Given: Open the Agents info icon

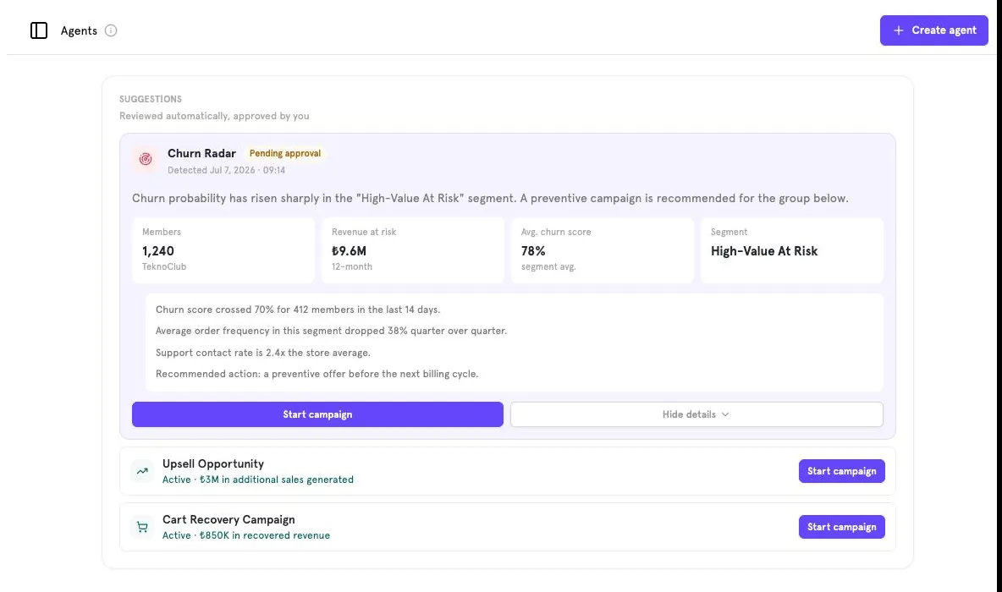Looking at the screenshot, I should coord(111,30).
